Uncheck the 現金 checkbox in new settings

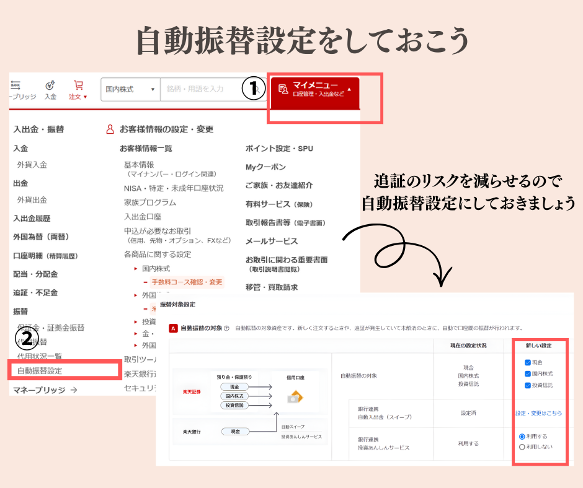(527, 362)
